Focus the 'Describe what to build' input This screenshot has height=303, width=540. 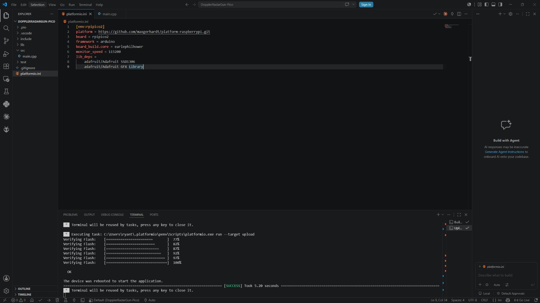tap(506, 275)
